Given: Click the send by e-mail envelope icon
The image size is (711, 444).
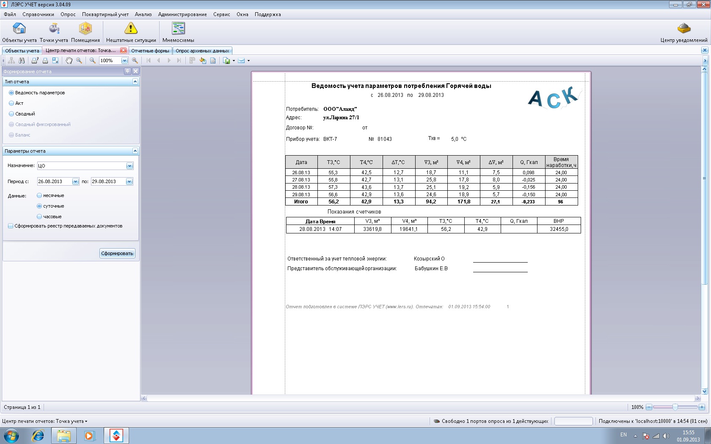Looking at the screenshot, I should pos(241,60).
